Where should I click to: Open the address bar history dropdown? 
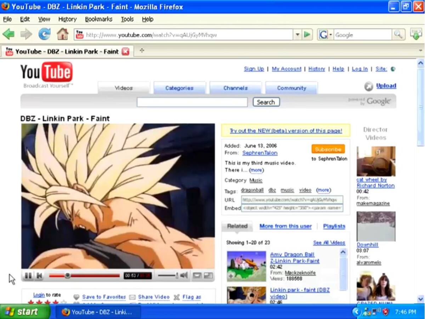[297, 35]
